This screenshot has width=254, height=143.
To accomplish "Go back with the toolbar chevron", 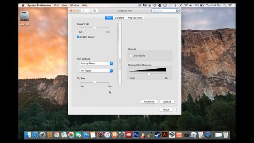I will tap(83, 11).
